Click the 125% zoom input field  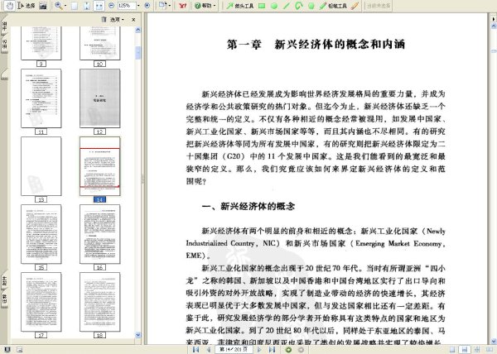click(x=127, y=6)
